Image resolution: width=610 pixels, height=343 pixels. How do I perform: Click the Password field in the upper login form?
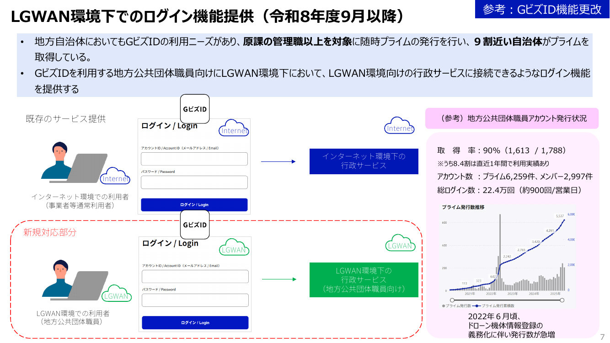click(194, 182)
